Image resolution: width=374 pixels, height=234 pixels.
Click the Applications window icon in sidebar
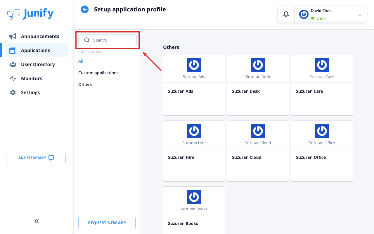pos(13,50)
